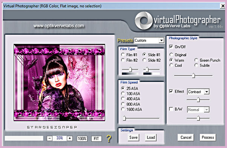Click the right Film Type slider handle
Screen dimensions: 227x148
click(x=147, y=69)
